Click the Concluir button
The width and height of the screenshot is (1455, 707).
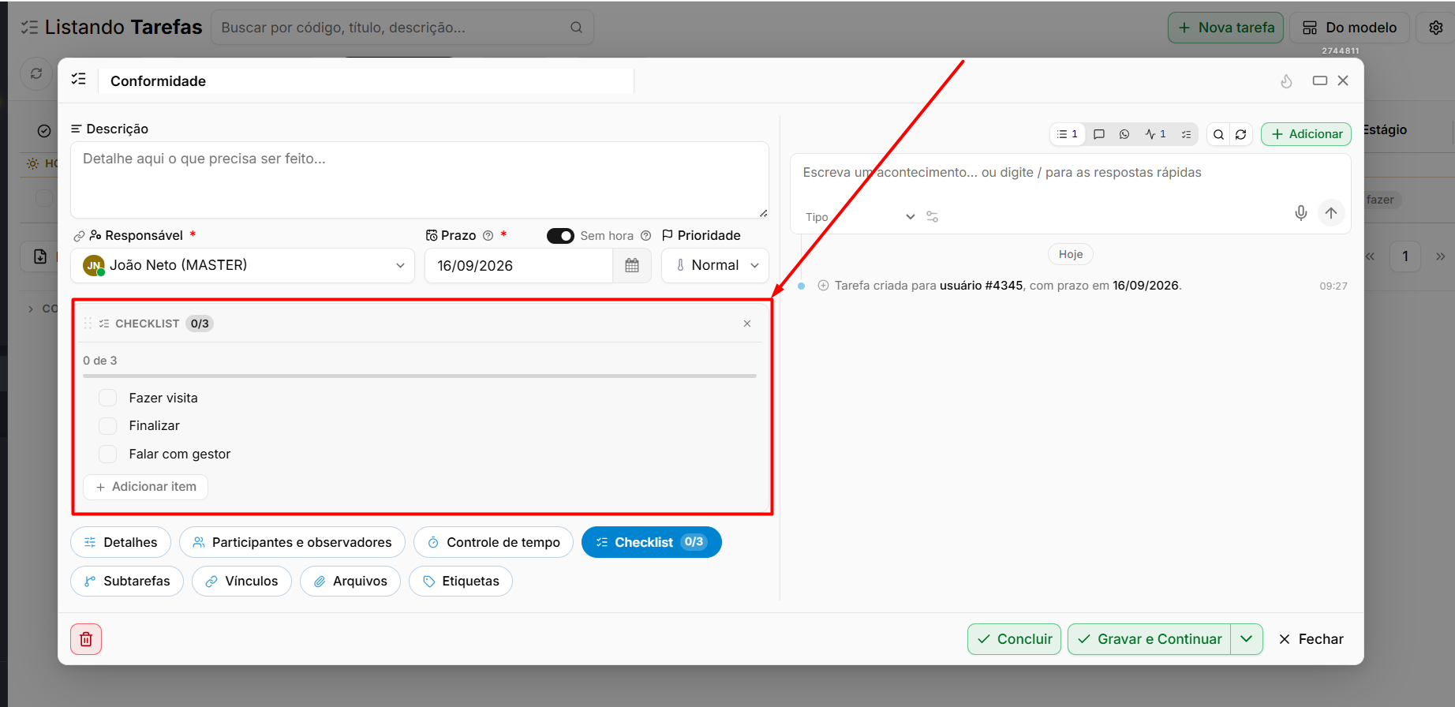[1014, 639]
